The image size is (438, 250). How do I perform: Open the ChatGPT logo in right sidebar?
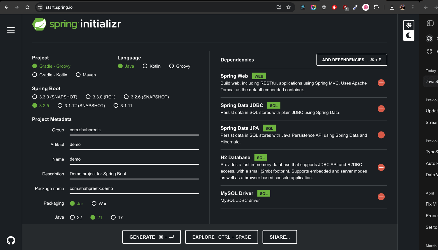[430, 38]
